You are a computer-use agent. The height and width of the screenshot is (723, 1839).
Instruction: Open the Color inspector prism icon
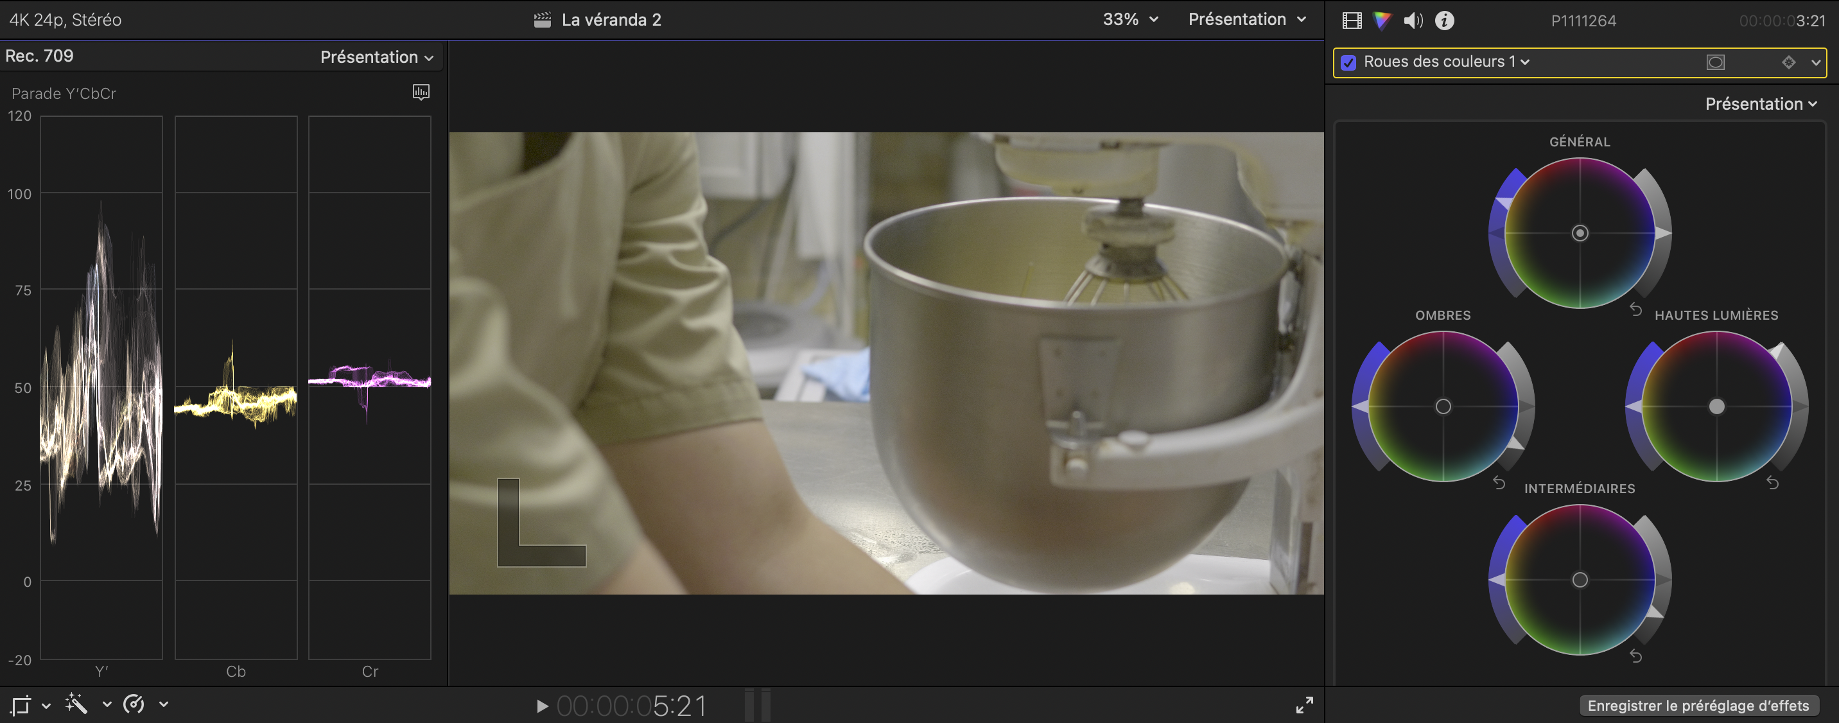click(x=1382, y=21)
